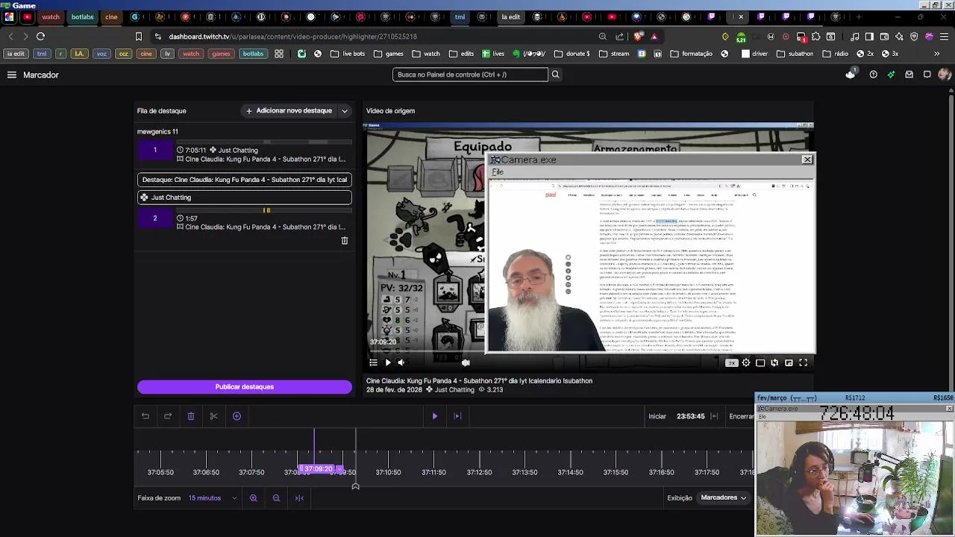The image size is (955, 537).
Task: Open the 'live bots' bookmarks folder
Action: tap(348, 54)
